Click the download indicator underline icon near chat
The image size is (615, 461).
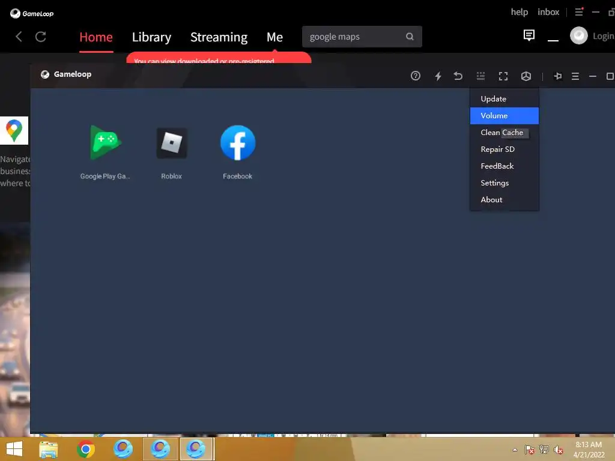pyautogui.click(x=553, y=40)
